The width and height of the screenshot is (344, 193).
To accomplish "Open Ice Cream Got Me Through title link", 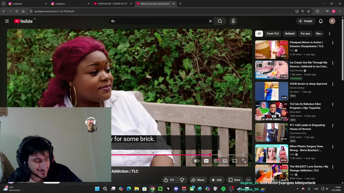I will pos(309,64).
